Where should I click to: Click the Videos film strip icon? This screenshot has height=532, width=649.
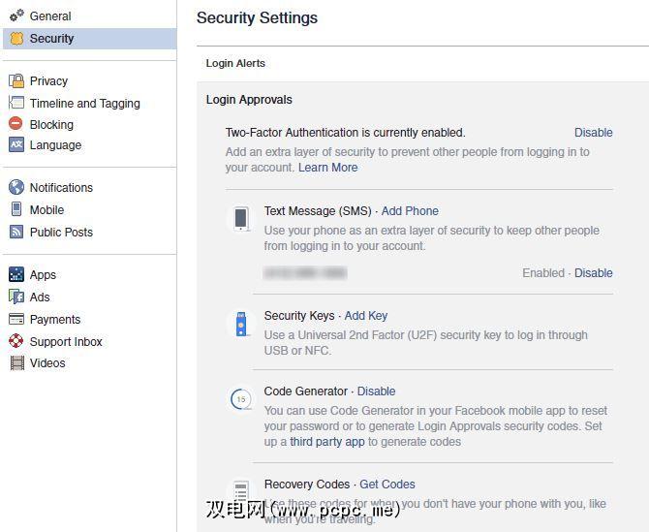point(16,363)
